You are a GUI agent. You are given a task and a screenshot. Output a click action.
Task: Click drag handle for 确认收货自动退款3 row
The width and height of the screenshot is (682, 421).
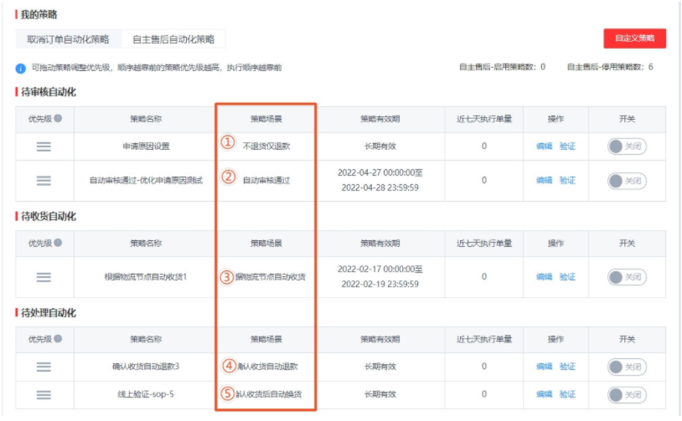pos(44,367)
